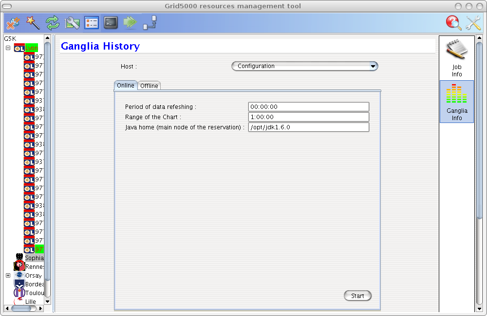Click the Java home path field
The width and height of the screenshot is (487, 316).
309,127
